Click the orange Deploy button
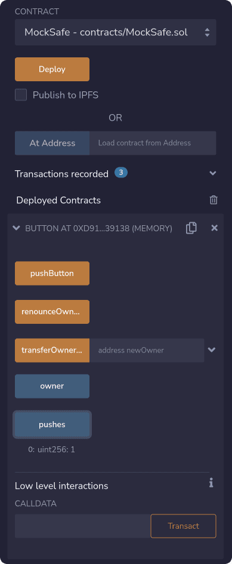 pyautogui.click(x=52, y=69)
